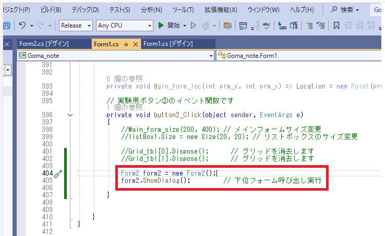Click the Start Without Debugging outline play icon
The height and width of the screenshot is (236, 385).
(x=194, y=26)
